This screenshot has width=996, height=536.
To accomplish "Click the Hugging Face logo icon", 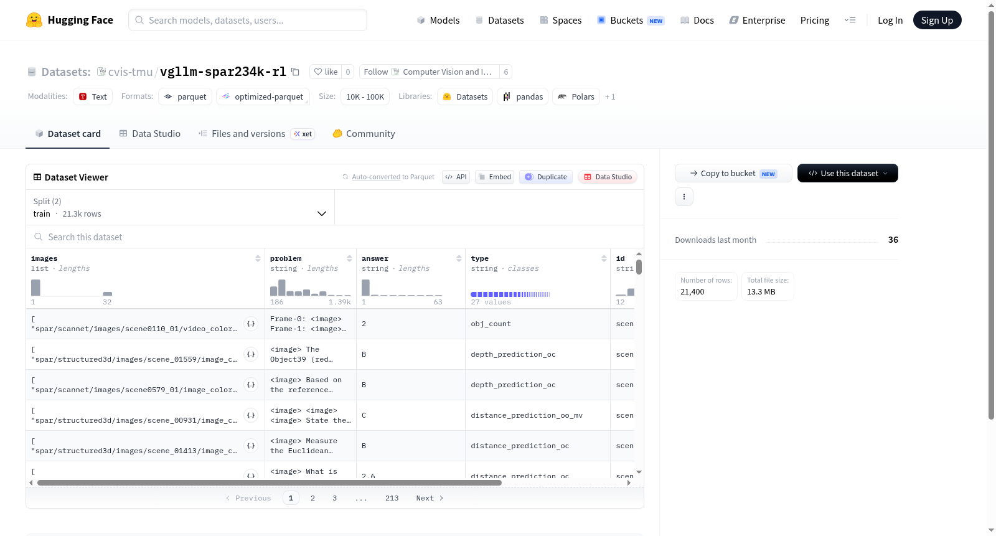I will point(34,20).
